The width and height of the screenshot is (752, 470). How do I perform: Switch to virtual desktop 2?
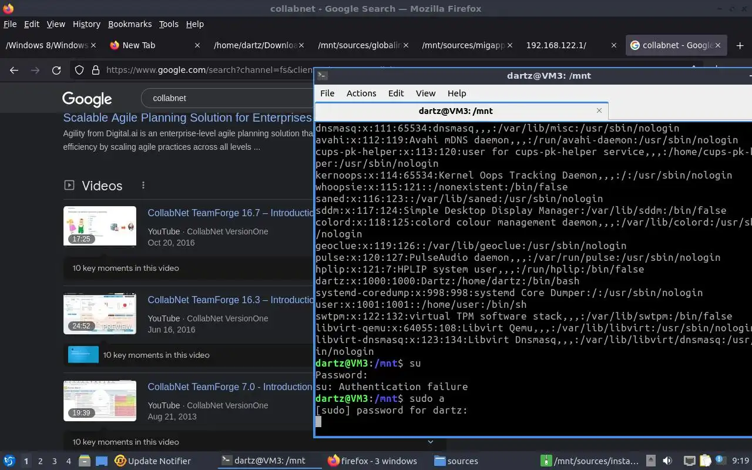click(x=41, y=461)
